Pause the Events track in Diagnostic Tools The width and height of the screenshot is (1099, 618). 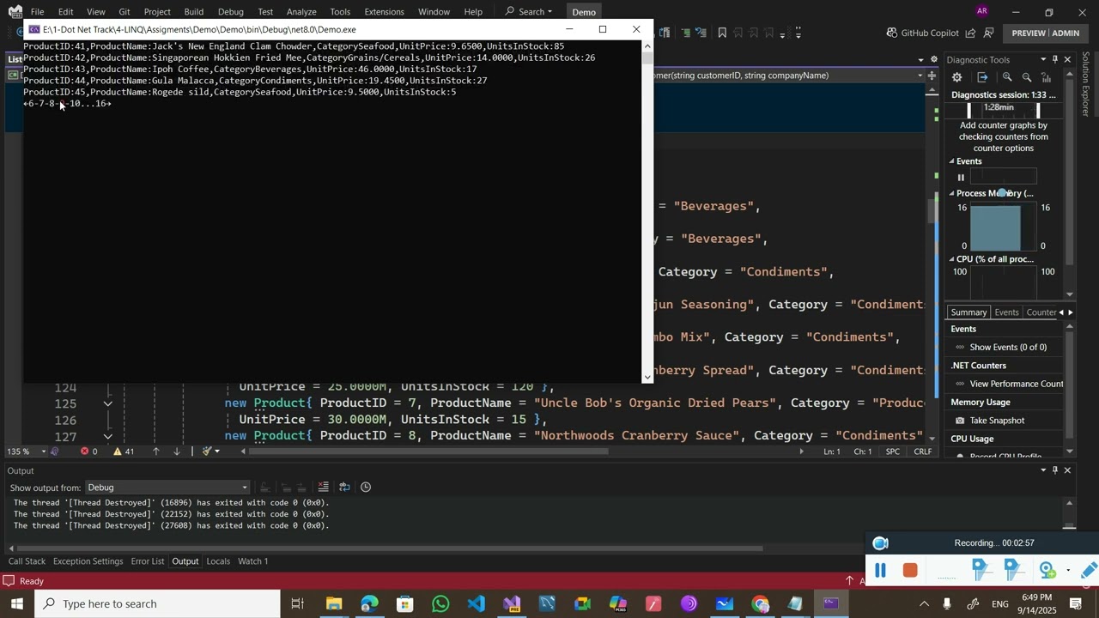click(x=961, y=178)
